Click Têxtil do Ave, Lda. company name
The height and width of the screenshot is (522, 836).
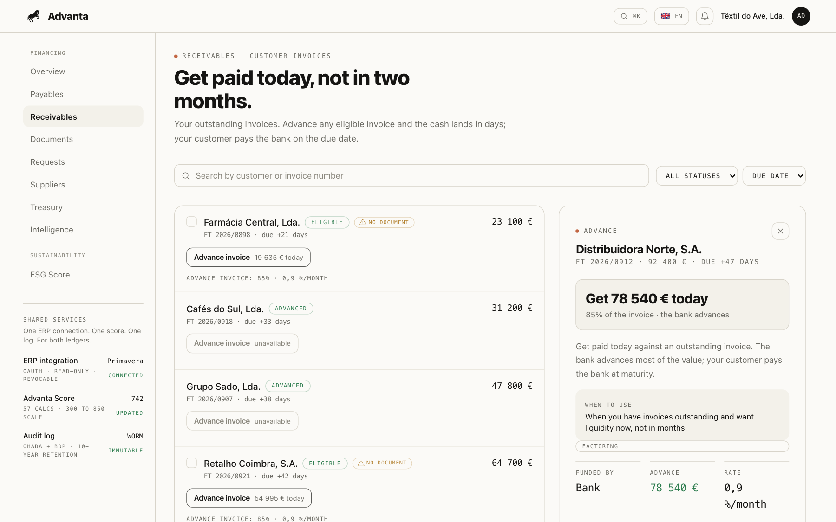point(752,16)
